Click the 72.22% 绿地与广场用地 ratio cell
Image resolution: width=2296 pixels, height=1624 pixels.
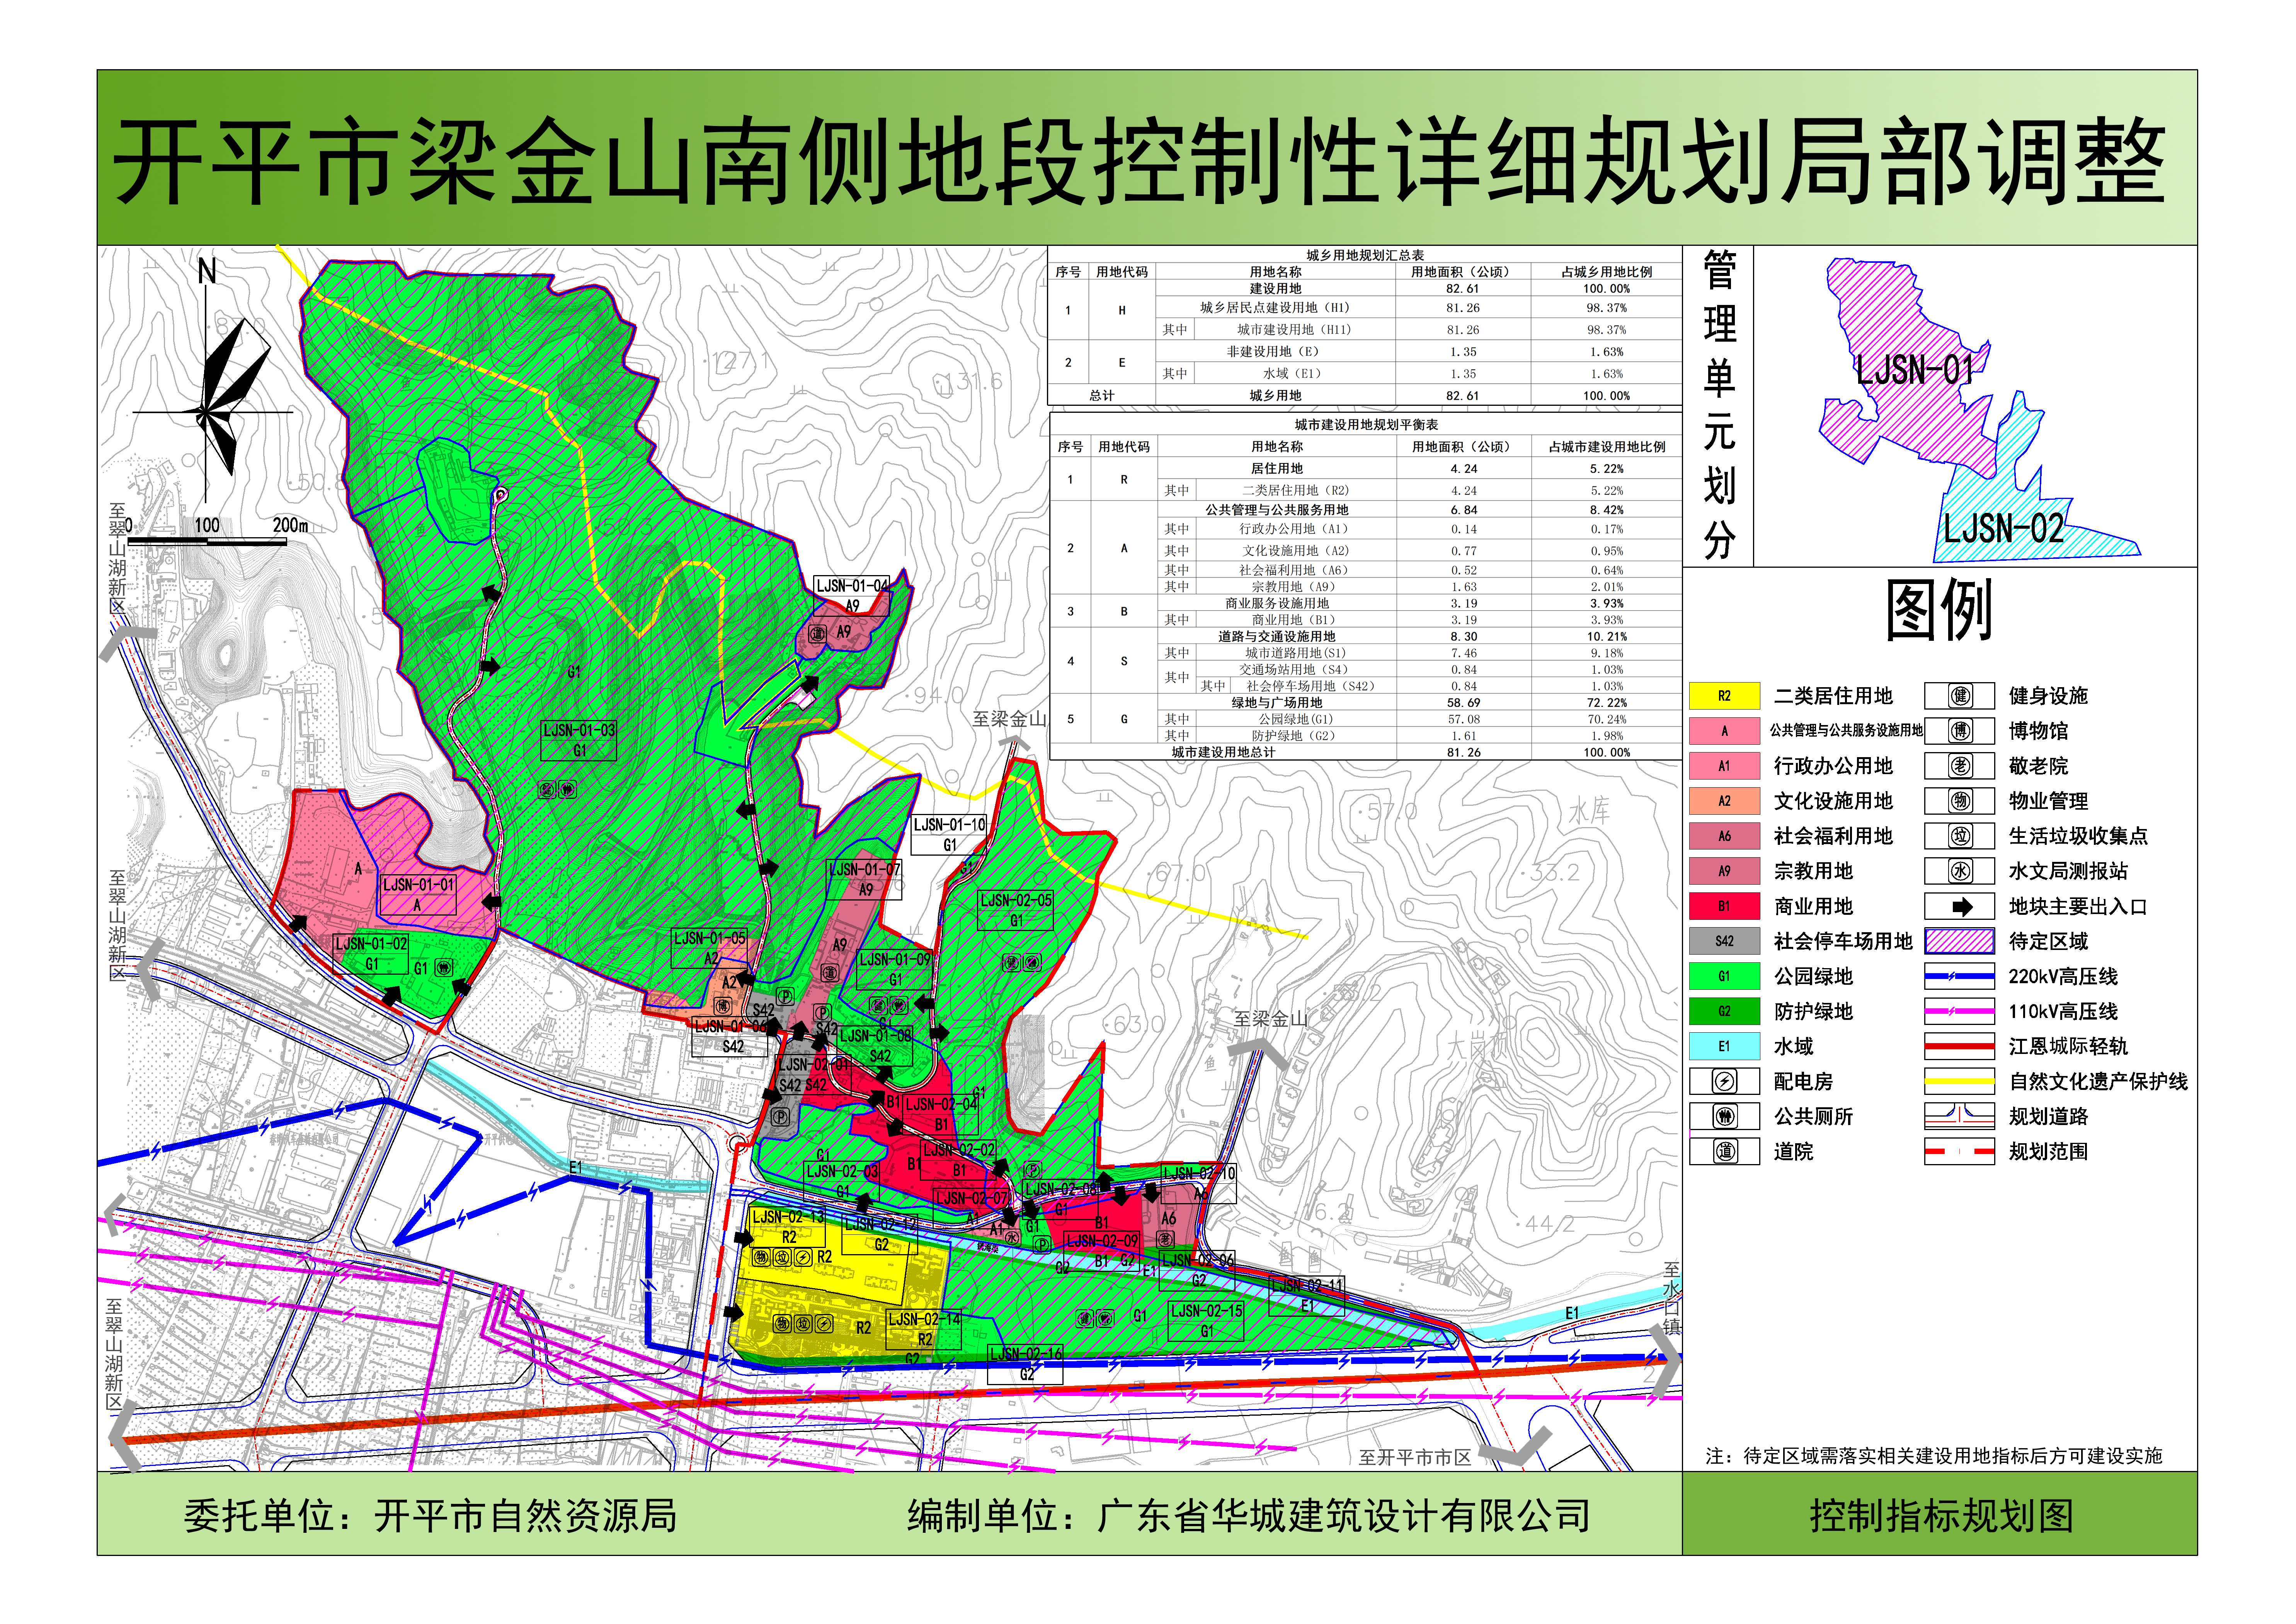1606,703
